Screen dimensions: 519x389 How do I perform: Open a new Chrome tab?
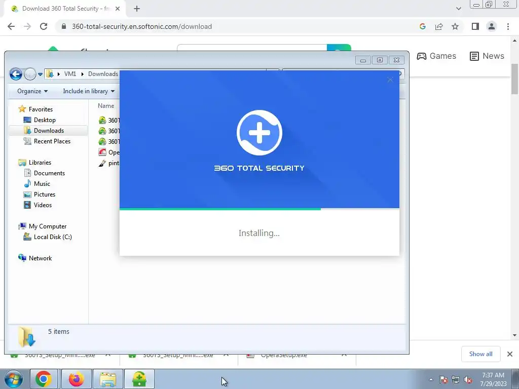[137, 9]
